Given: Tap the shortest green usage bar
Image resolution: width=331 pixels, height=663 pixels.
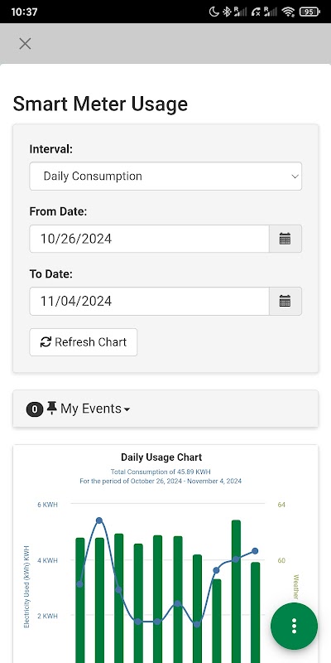Looking at the screenshot, I should click(x=216, y=621).
